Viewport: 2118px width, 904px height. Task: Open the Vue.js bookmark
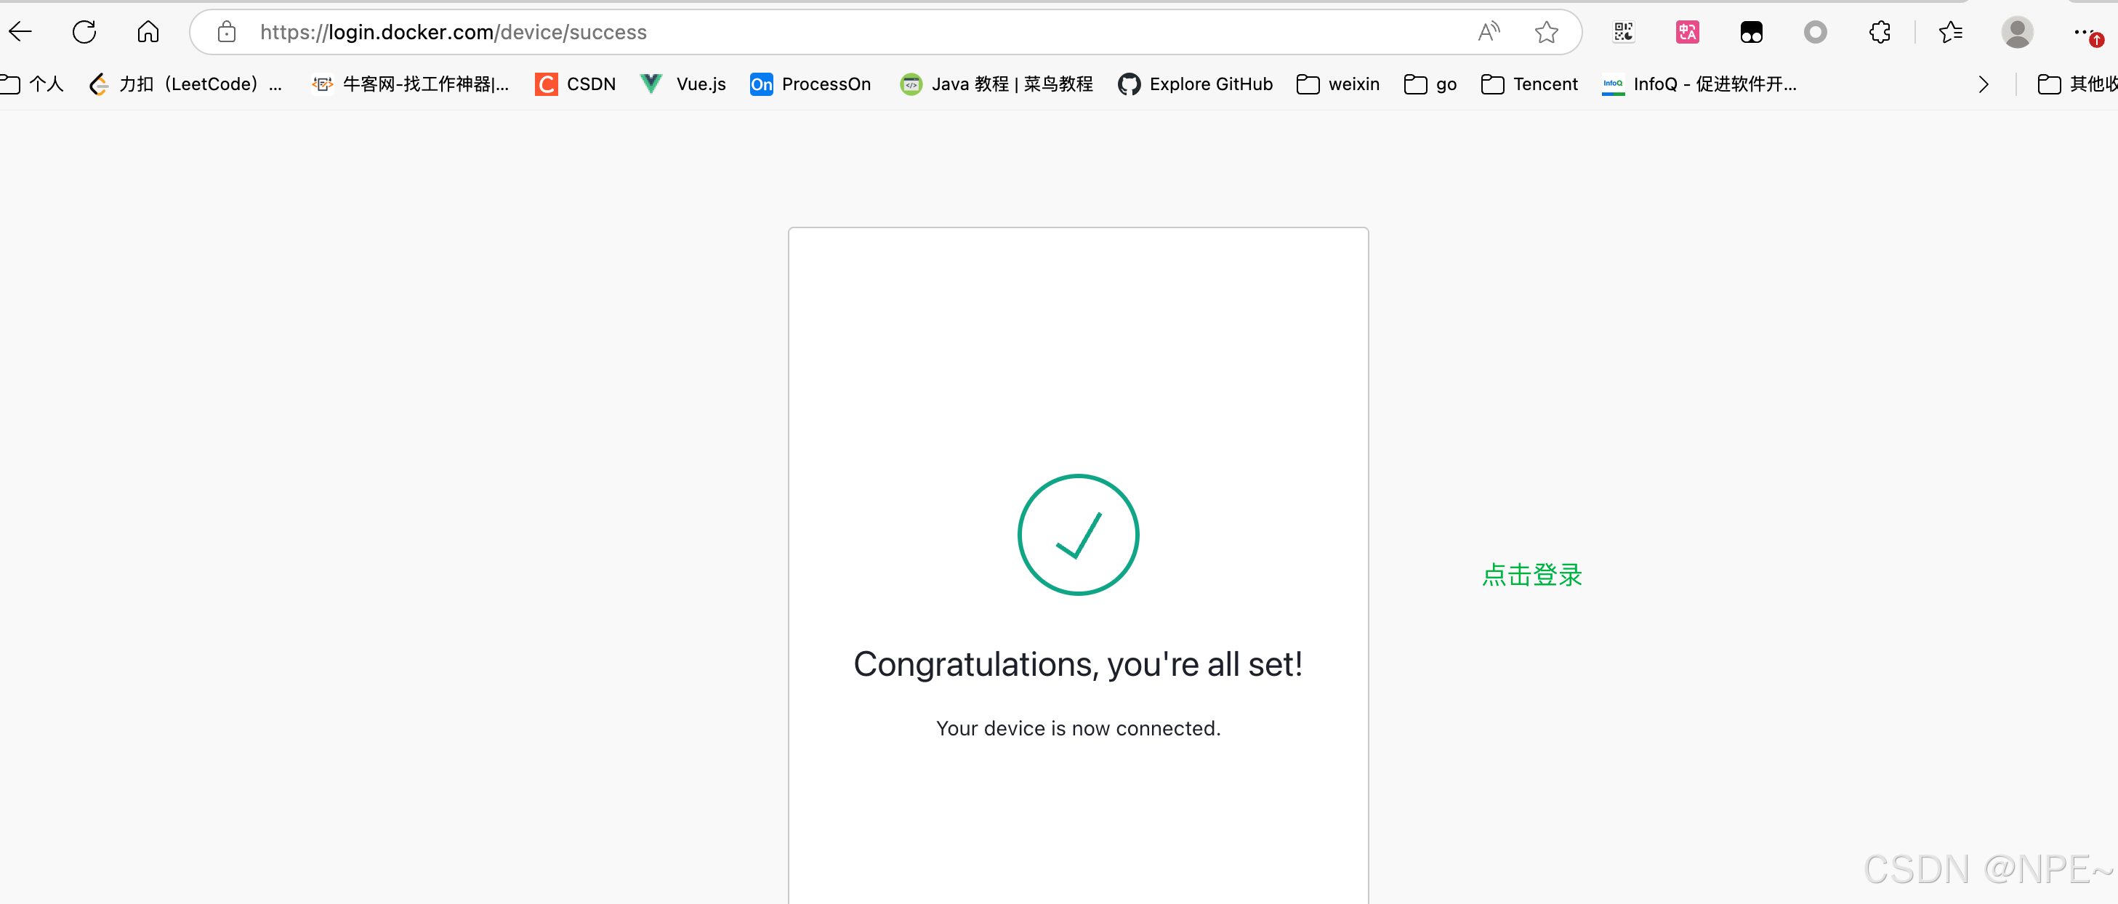tap(683, 84)
